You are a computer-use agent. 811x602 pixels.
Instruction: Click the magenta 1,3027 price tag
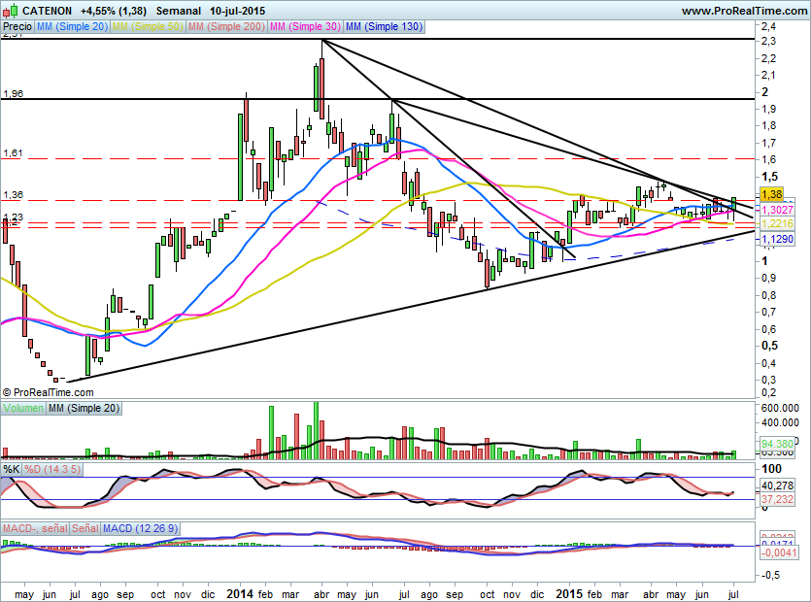(x=778, y=210)
